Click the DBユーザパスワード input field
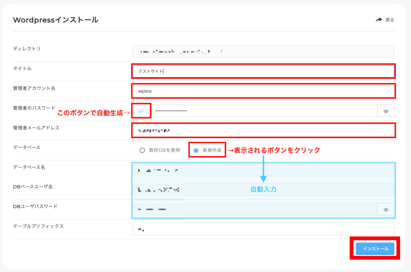Image resolution: width=411 pixels, height=272 pixels. 255,209
